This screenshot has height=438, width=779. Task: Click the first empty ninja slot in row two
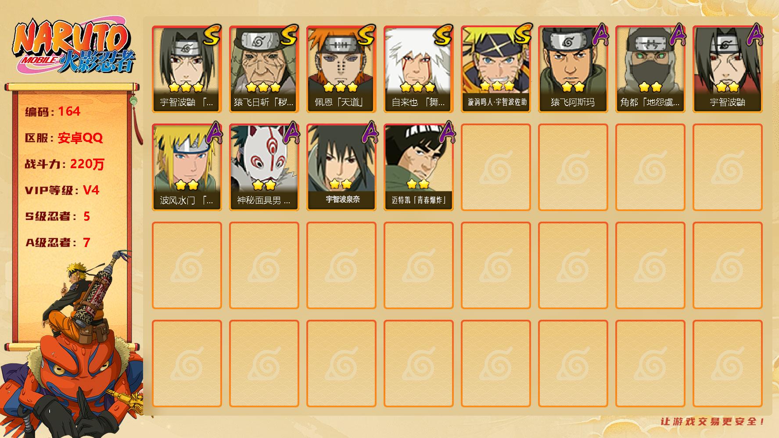click(x=496, y=167)
